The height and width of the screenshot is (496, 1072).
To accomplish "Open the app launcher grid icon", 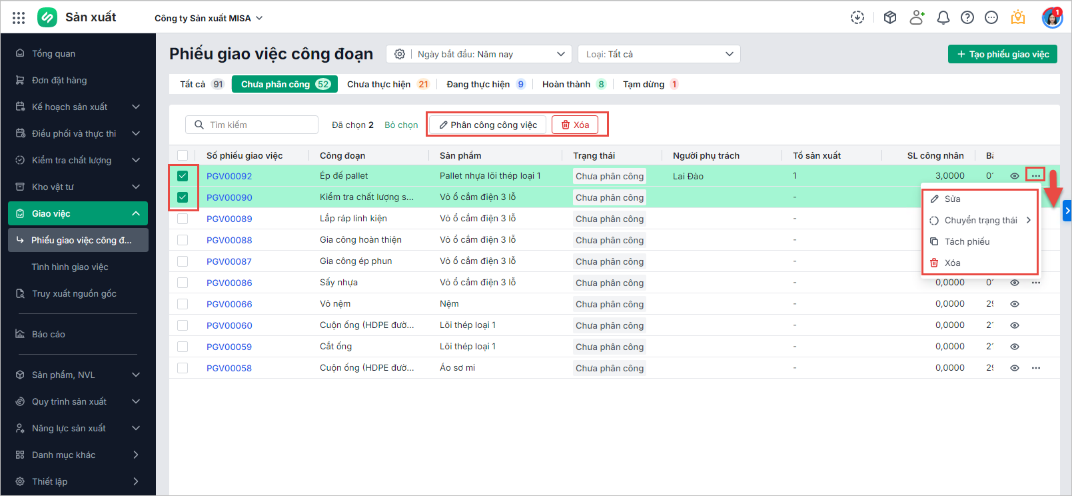I will (x=19, y=18).
